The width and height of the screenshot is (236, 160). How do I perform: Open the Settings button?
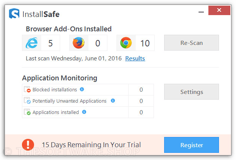(191, 92)
